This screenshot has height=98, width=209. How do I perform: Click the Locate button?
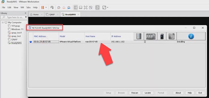(148, 93)
